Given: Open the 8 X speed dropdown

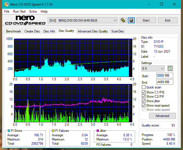Looking at the screenshot, I should pyautogui.click(x=153, y=68).
